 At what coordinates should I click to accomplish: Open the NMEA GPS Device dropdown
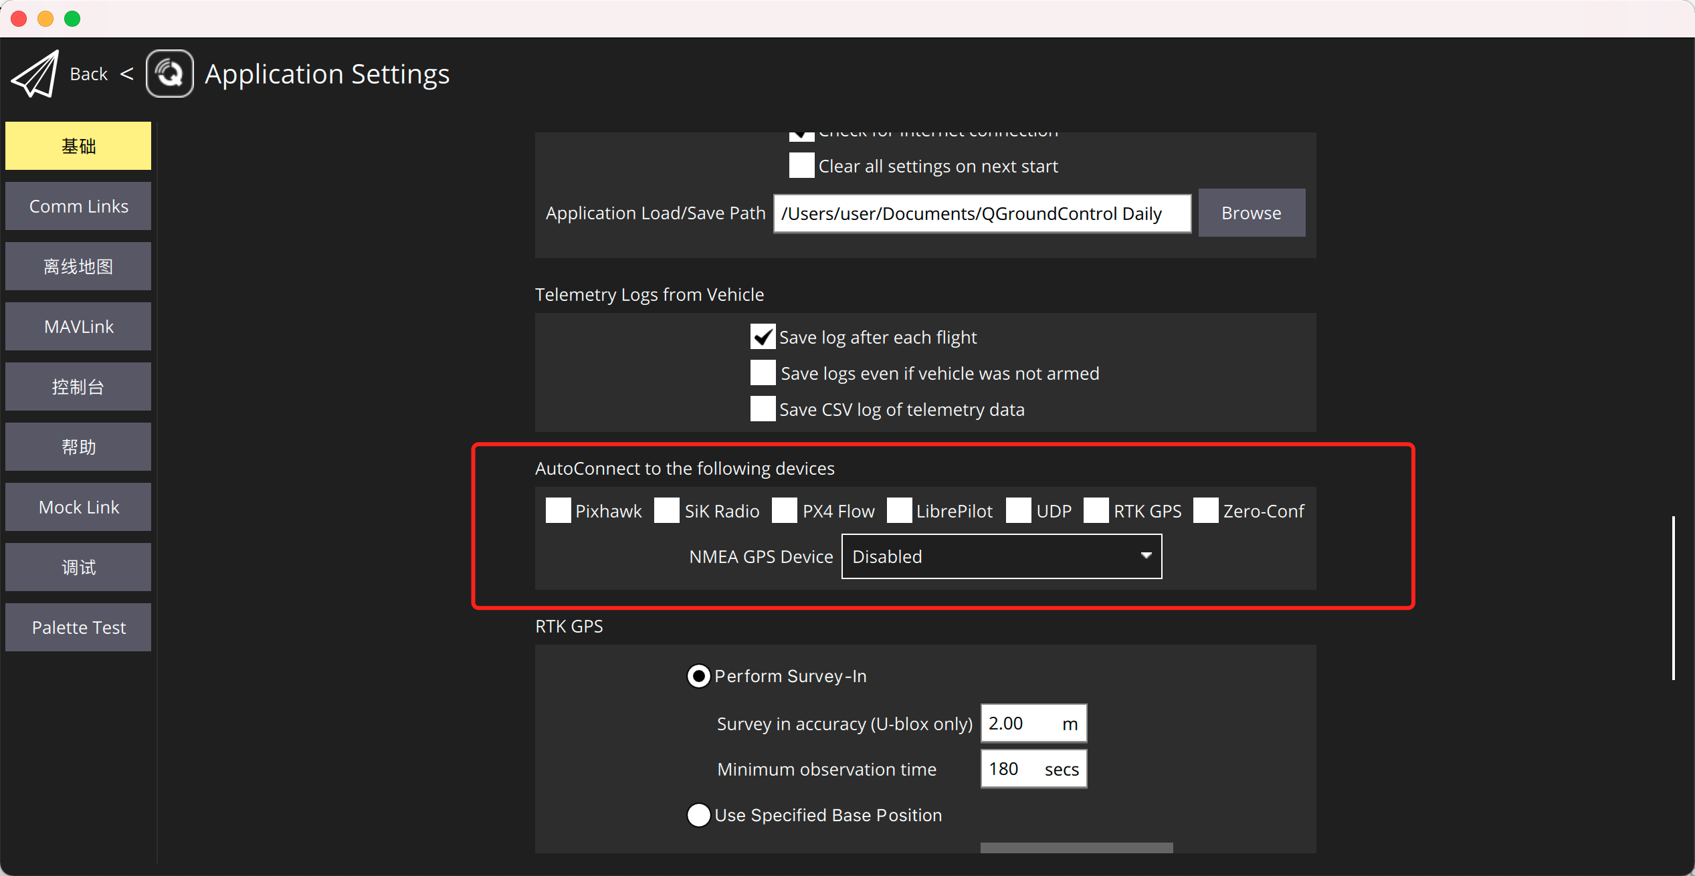click(x=1001, y=556)
